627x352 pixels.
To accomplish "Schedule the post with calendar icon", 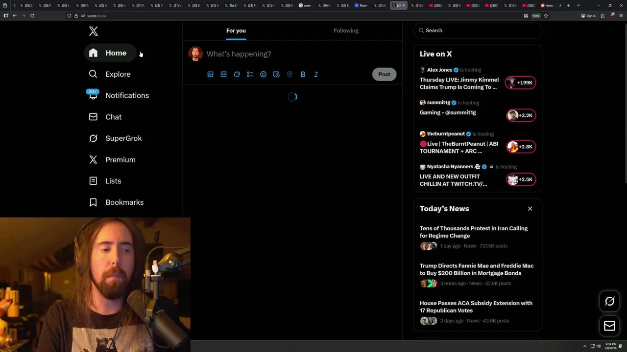I will click(x=276, y=74).
